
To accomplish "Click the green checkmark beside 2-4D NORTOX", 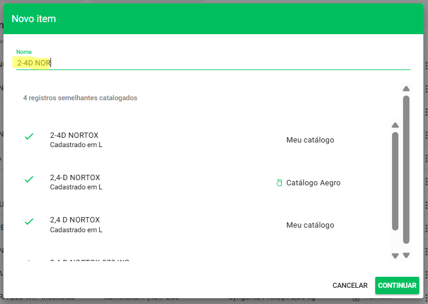I will (x=29, y=137).
